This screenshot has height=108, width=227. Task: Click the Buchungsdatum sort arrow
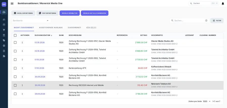click(x=51, y=35)
